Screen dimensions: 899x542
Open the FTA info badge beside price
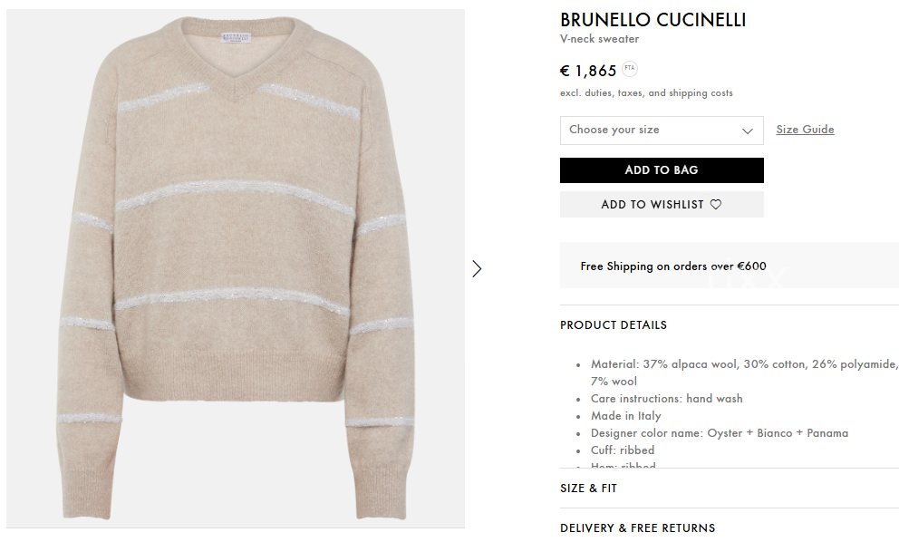point(630,68)
